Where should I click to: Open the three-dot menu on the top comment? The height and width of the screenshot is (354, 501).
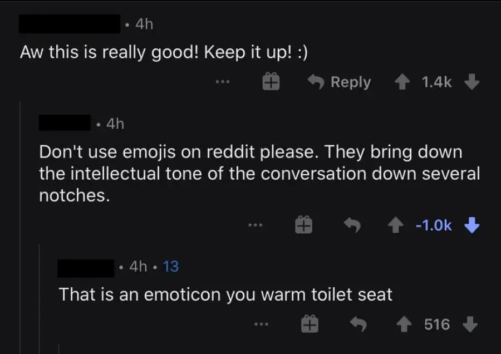coord(222,82)
